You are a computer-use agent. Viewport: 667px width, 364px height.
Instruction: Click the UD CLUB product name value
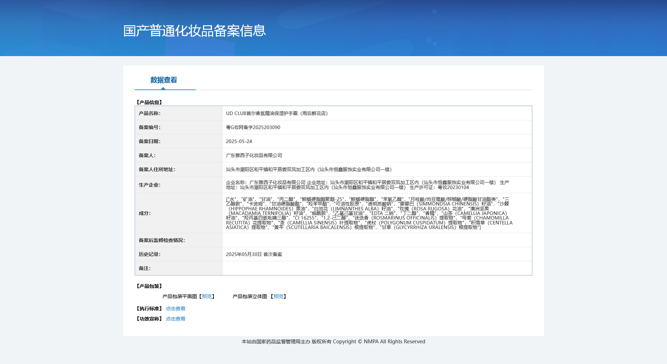pos(277,113)
